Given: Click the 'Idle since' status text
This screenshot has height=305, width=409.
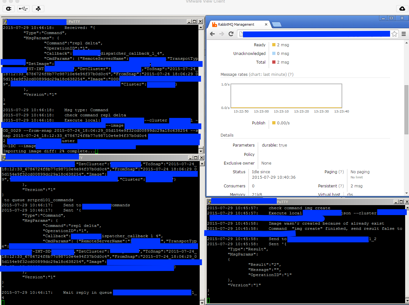Looking at the screenshot, I should click(x=261, y=172).
